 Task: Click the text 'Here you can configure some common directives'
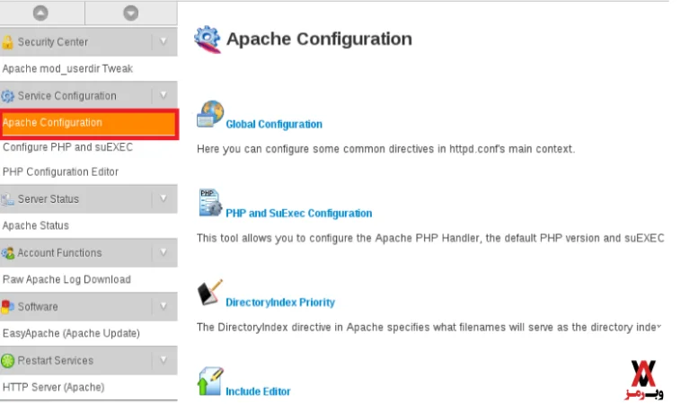[315, 149]
